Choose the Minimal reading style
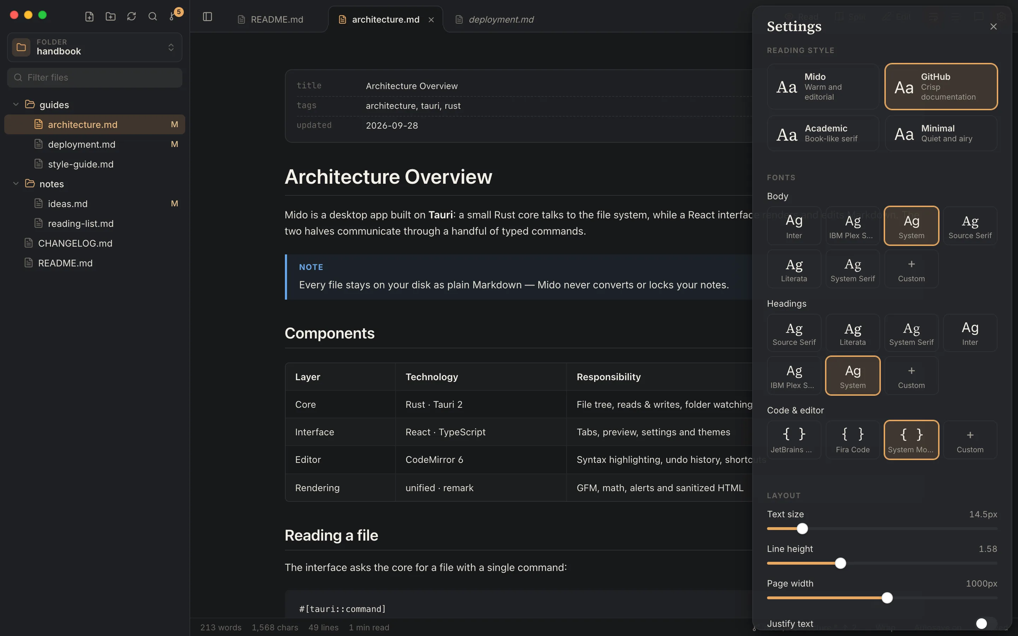Image resolution: width=1018 pixels, height=636 pixels. 941,133
